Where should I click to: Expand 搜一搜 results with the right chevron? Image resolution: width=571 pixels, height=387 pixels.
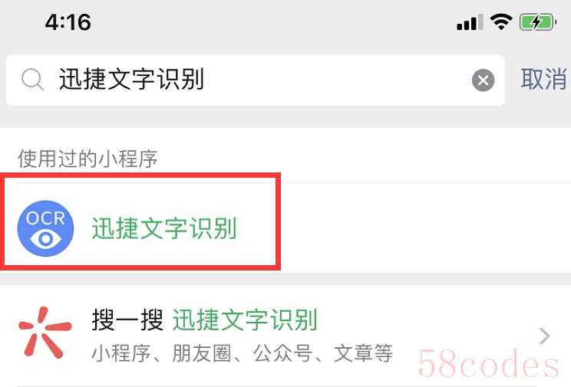tap(544, 336)
